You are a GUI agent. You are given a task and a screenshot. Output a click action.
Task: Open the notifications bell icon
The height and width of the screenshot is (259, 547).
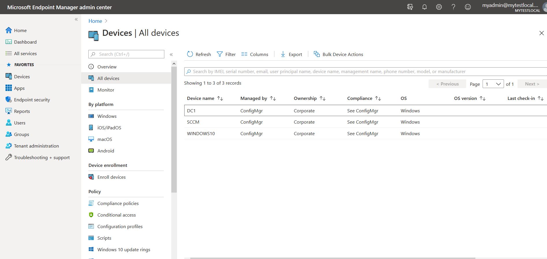[424, 7]
